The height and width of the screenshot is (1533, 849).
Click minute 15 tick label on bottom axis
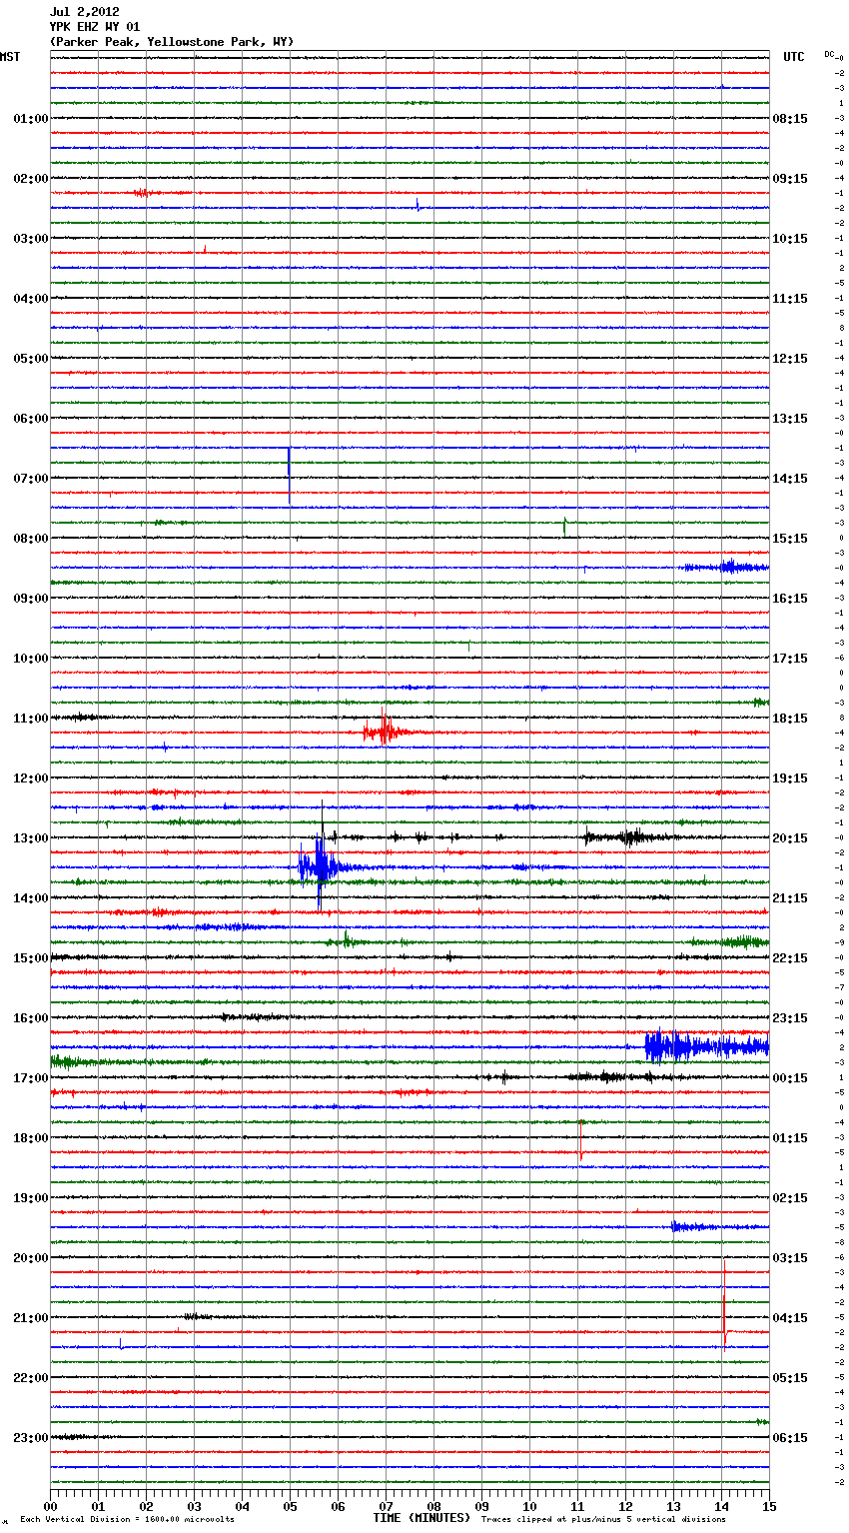click(769, 1506)
